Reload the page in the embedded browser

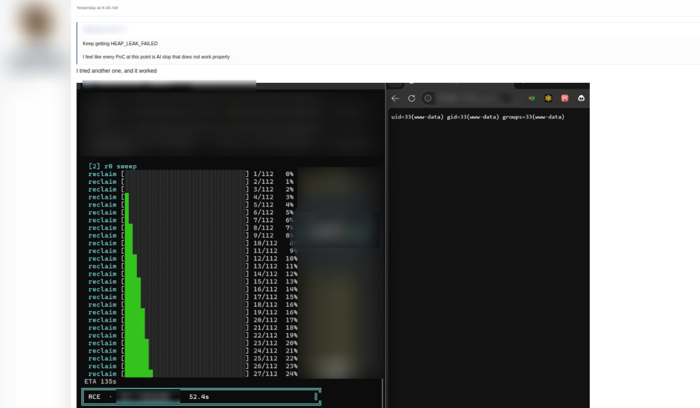point(412,98)
